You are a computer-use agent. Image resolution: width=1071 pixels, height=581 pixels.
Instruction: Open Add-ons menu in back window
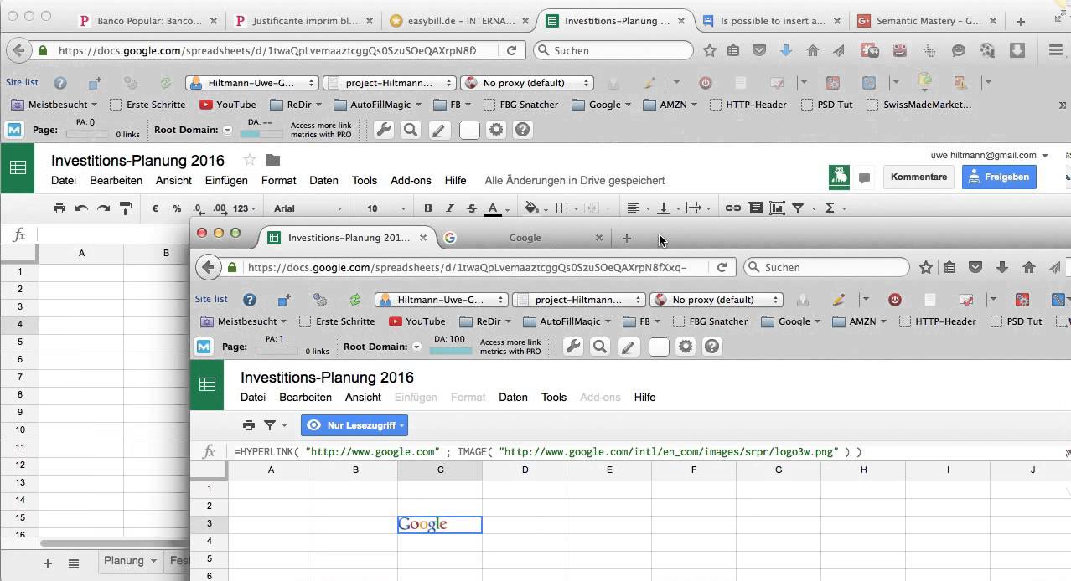point(411,180)
